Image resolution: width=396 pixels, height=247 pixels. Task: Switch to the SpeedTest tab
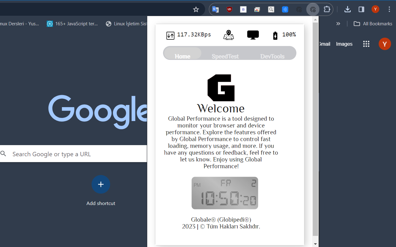[x=225, y=56]
